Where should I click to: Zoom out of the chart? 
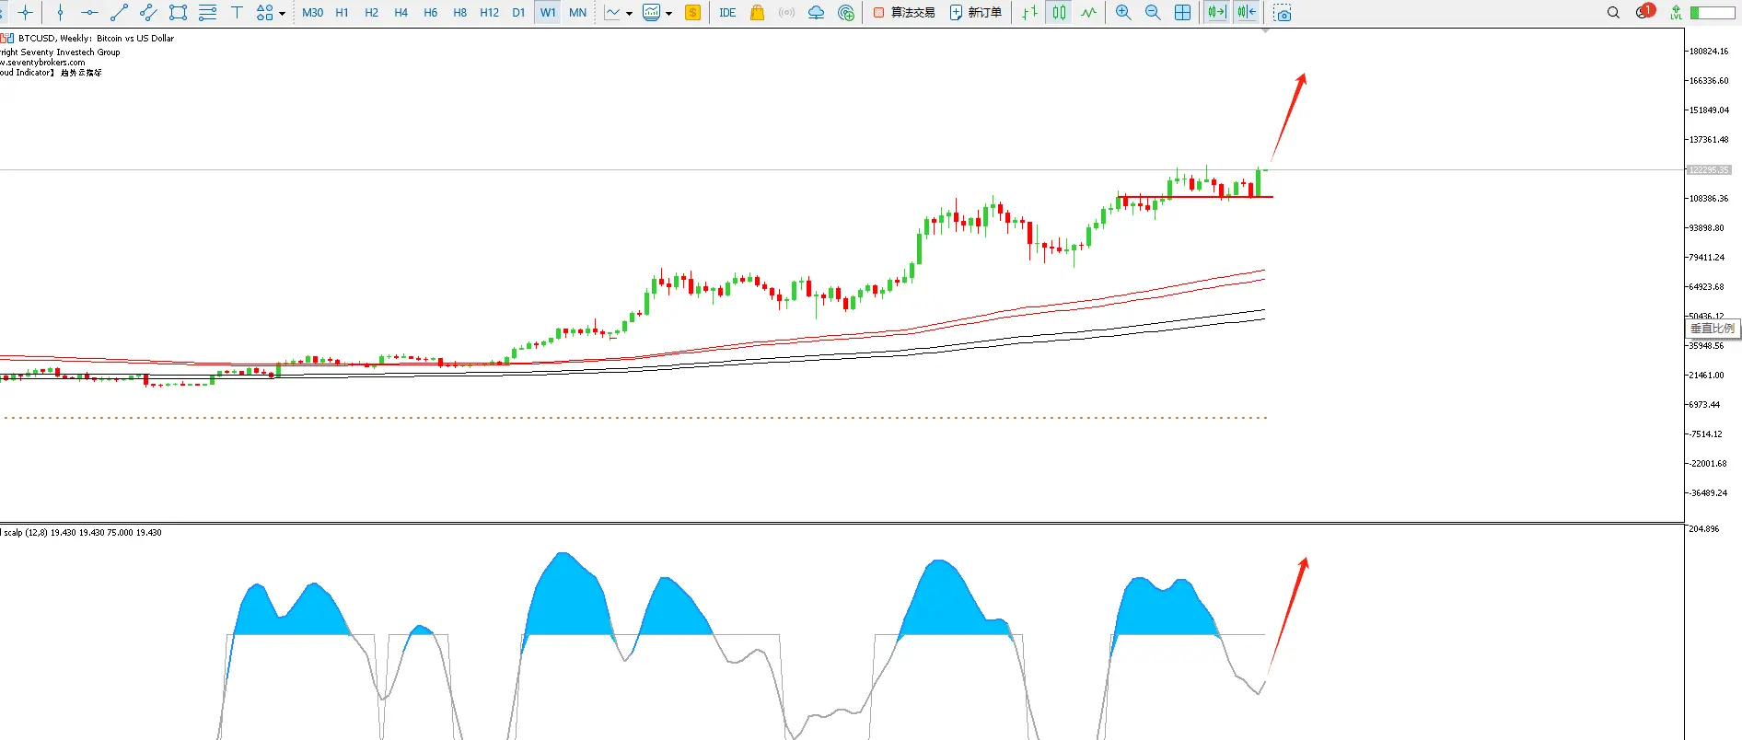pos(1153,13)
